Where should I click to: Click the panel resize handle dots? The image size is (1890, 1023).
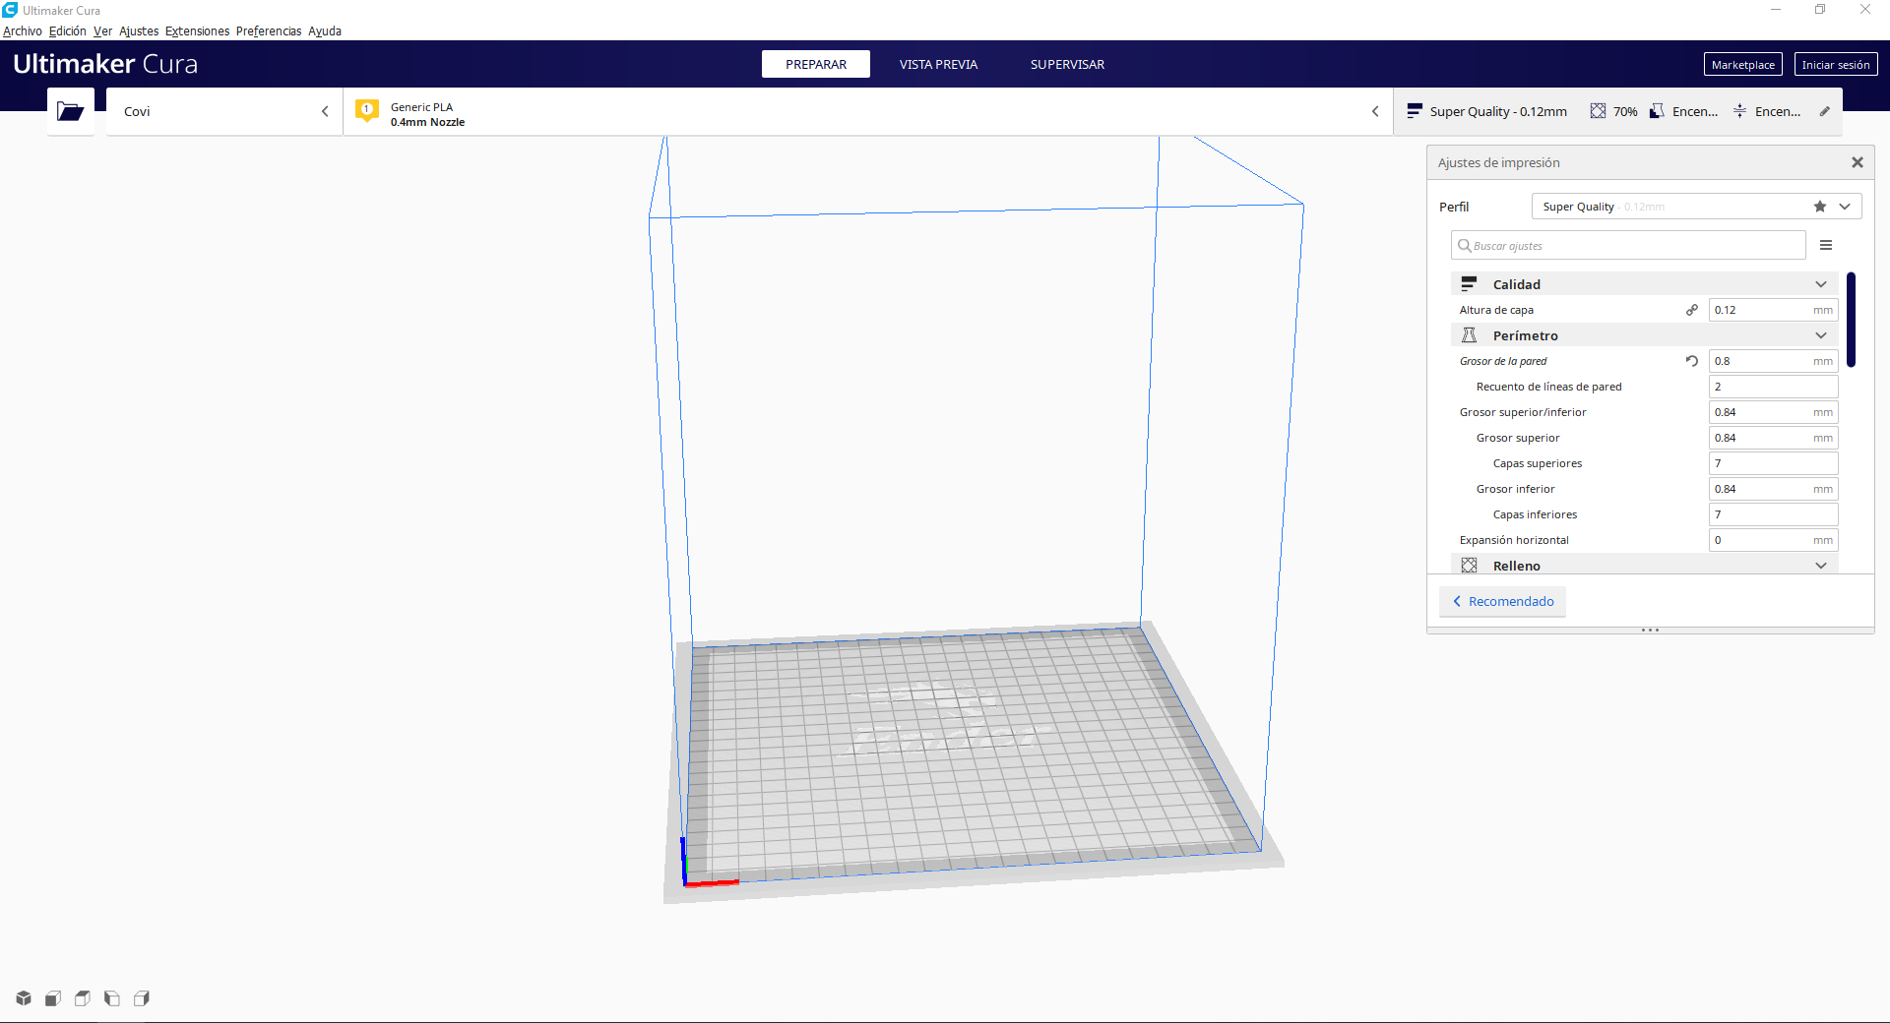(x=1651, y=630)
